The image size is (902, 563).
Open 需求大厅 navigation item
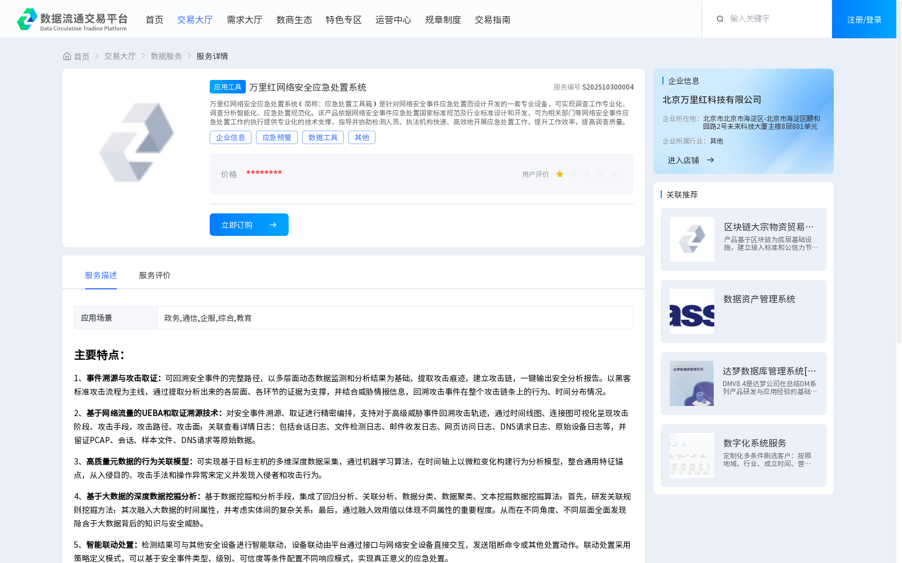click(x=245, y=20)
